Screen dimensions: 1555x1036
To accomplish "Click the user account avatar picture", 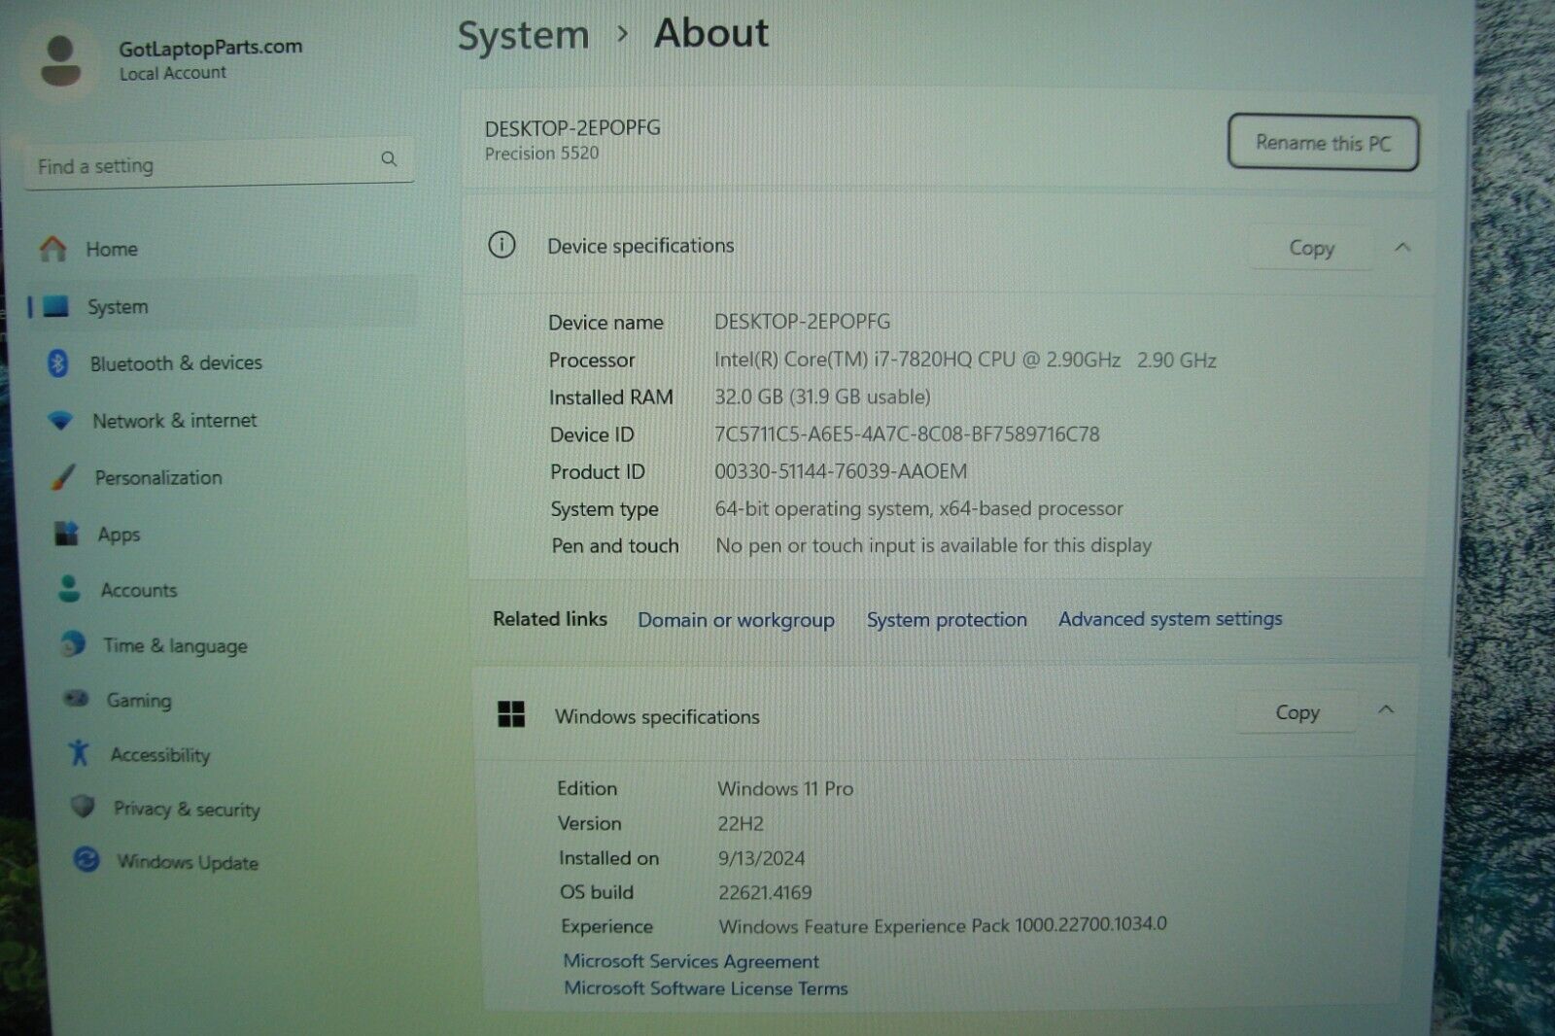I will pyautogui.click(x=60, y=61).
